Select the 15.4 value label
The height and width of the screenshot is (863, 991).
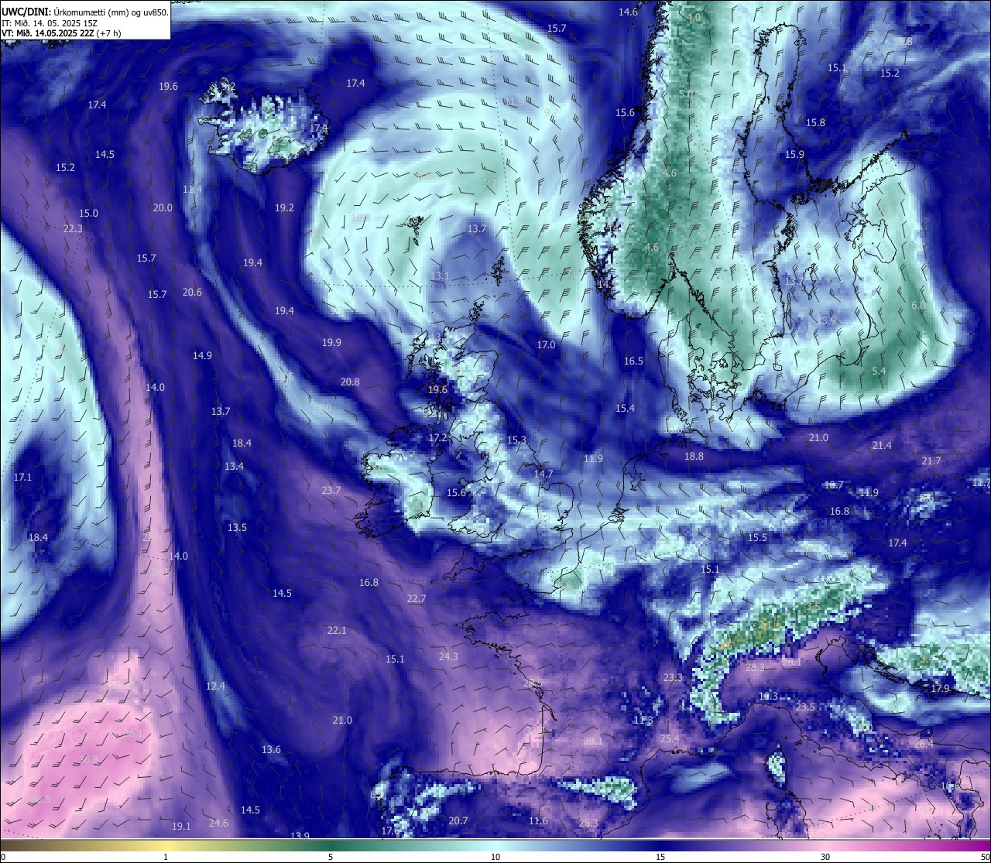625,408
